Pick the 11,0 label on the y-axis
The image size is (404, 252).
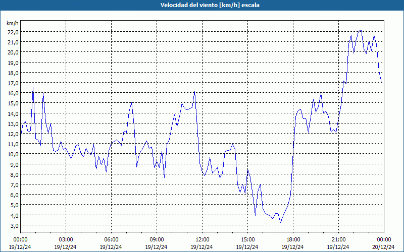13,144
